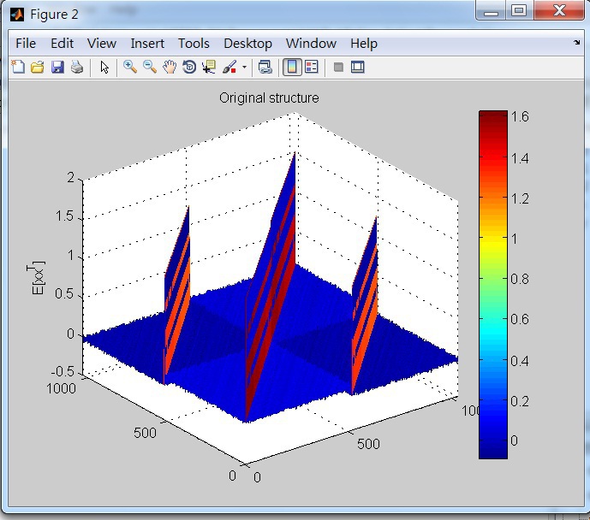Pick the Data Cursor tool
This screenshot has width=590, height=520.
[209, 67]
